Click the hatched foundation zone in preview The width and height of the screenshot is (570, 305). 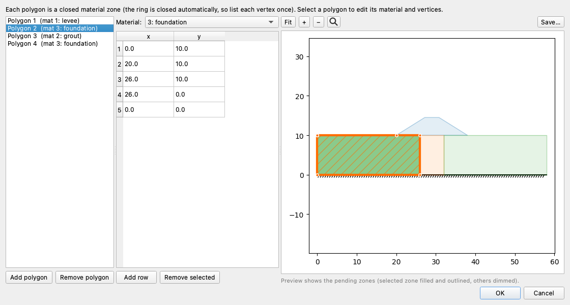(368, 156)
